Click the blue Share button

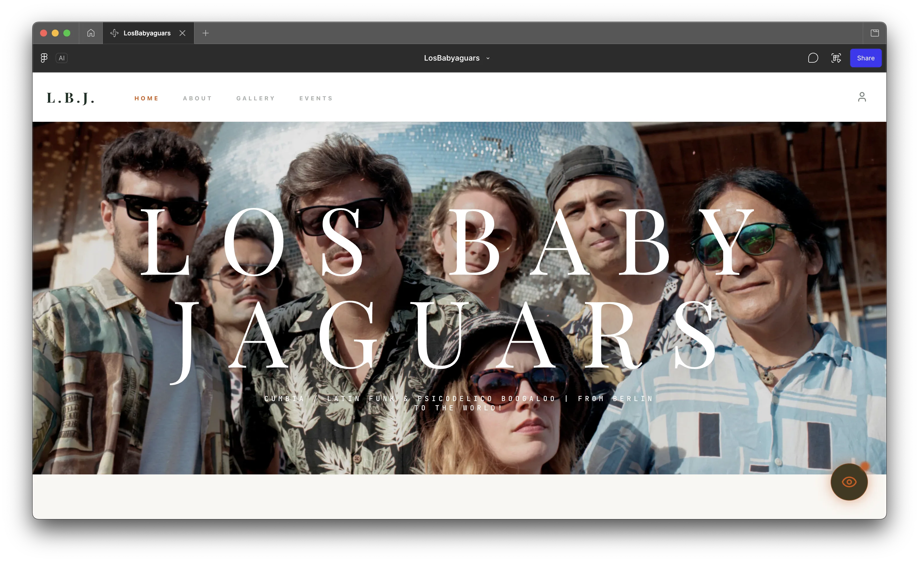865,58
